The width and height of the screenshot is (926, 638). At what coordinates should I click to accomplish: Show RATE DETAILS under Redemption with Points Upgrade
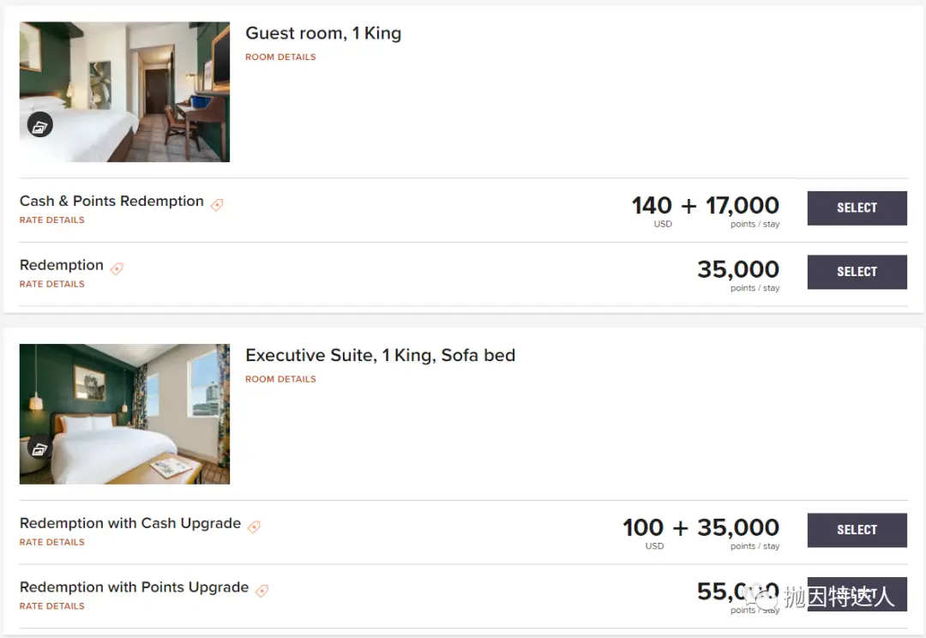tap(52, 606)
